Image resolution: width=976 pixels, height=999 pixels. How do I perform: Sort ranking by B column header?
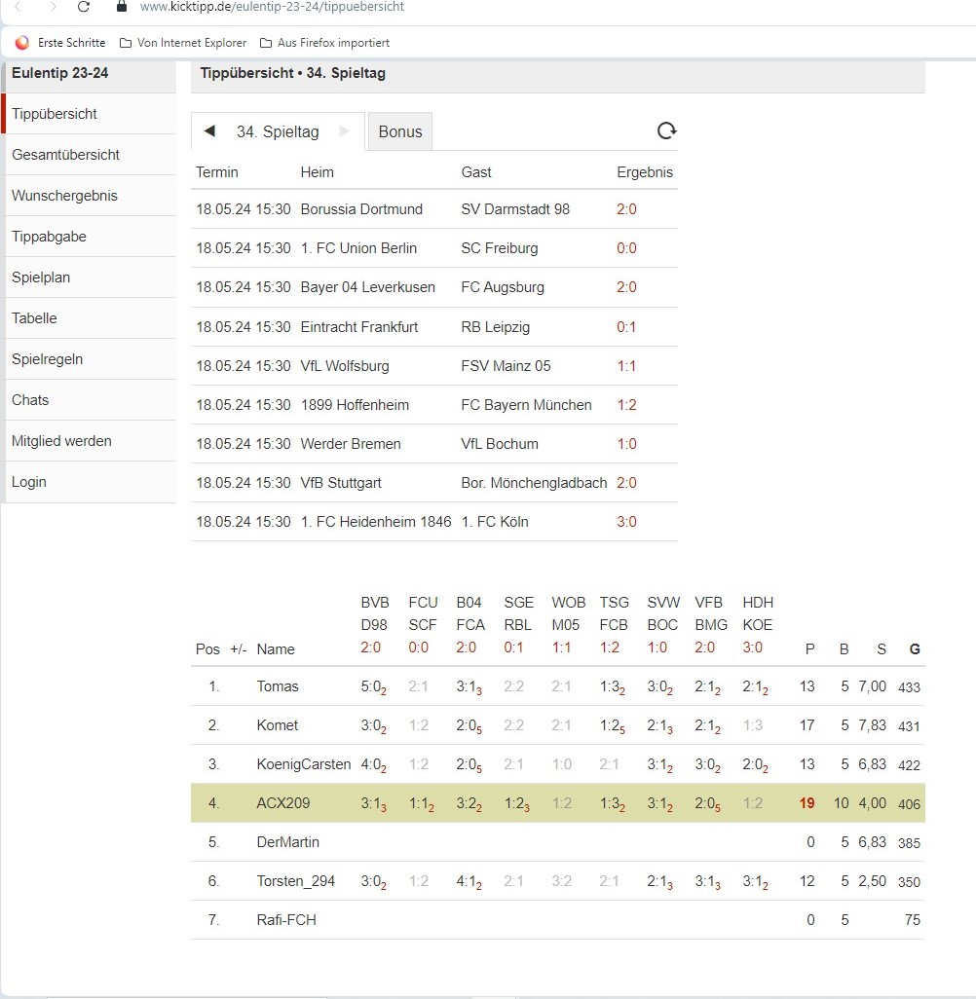844,648
